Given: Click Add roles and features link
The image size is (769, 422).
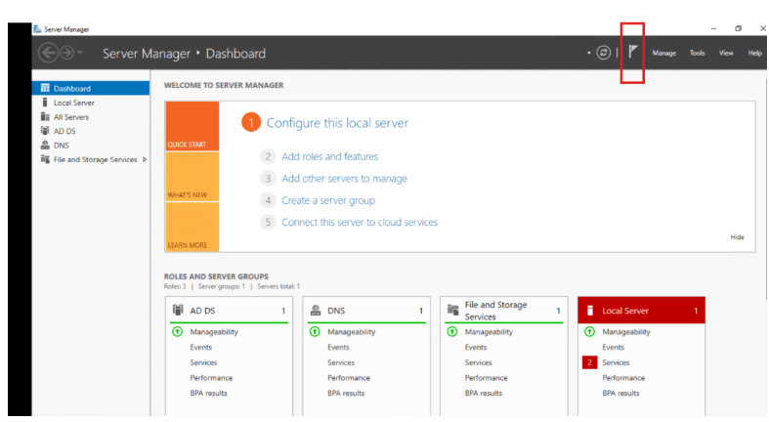Looking at the screenshot, I should coord(329,156).
